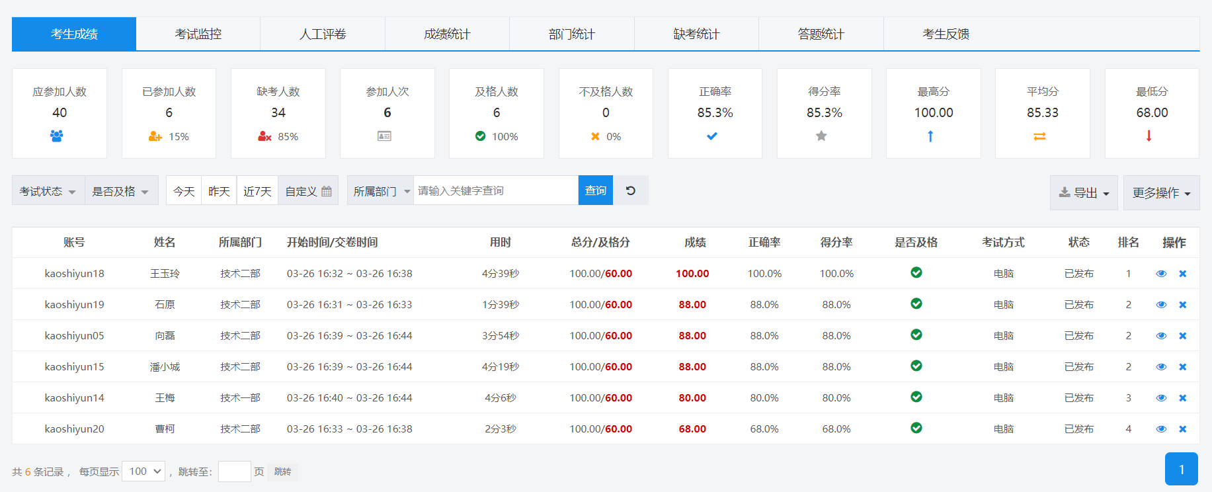Expand the 更多操作 menu
Viewport: 1212px width, 492px height.
(1161, 193)
